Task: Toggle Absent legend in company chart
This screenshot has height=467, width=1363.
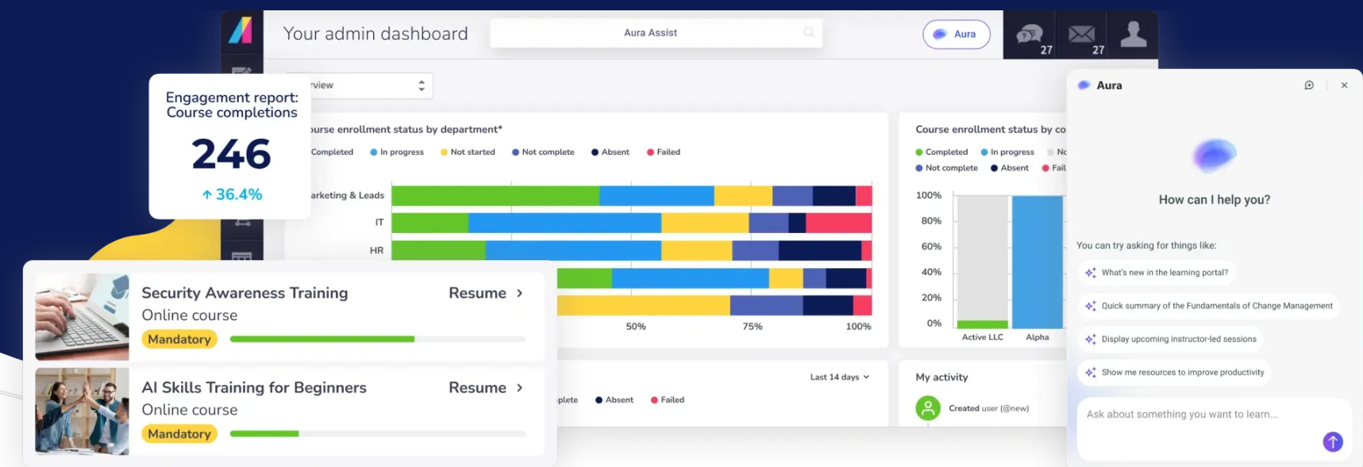Action: (x=1010, y=168)
